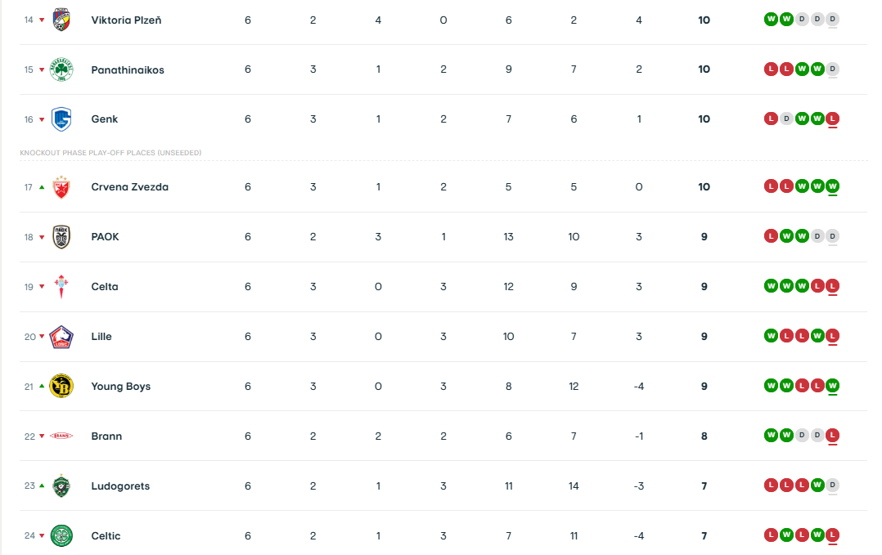Open the Young Boys team page
The height and width of the screenshot is (555, 882).
(121, 387)
